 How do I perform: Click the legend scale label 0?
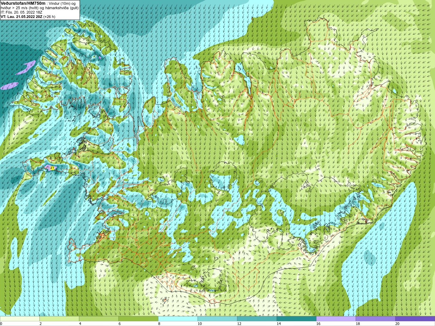(1, 324)
